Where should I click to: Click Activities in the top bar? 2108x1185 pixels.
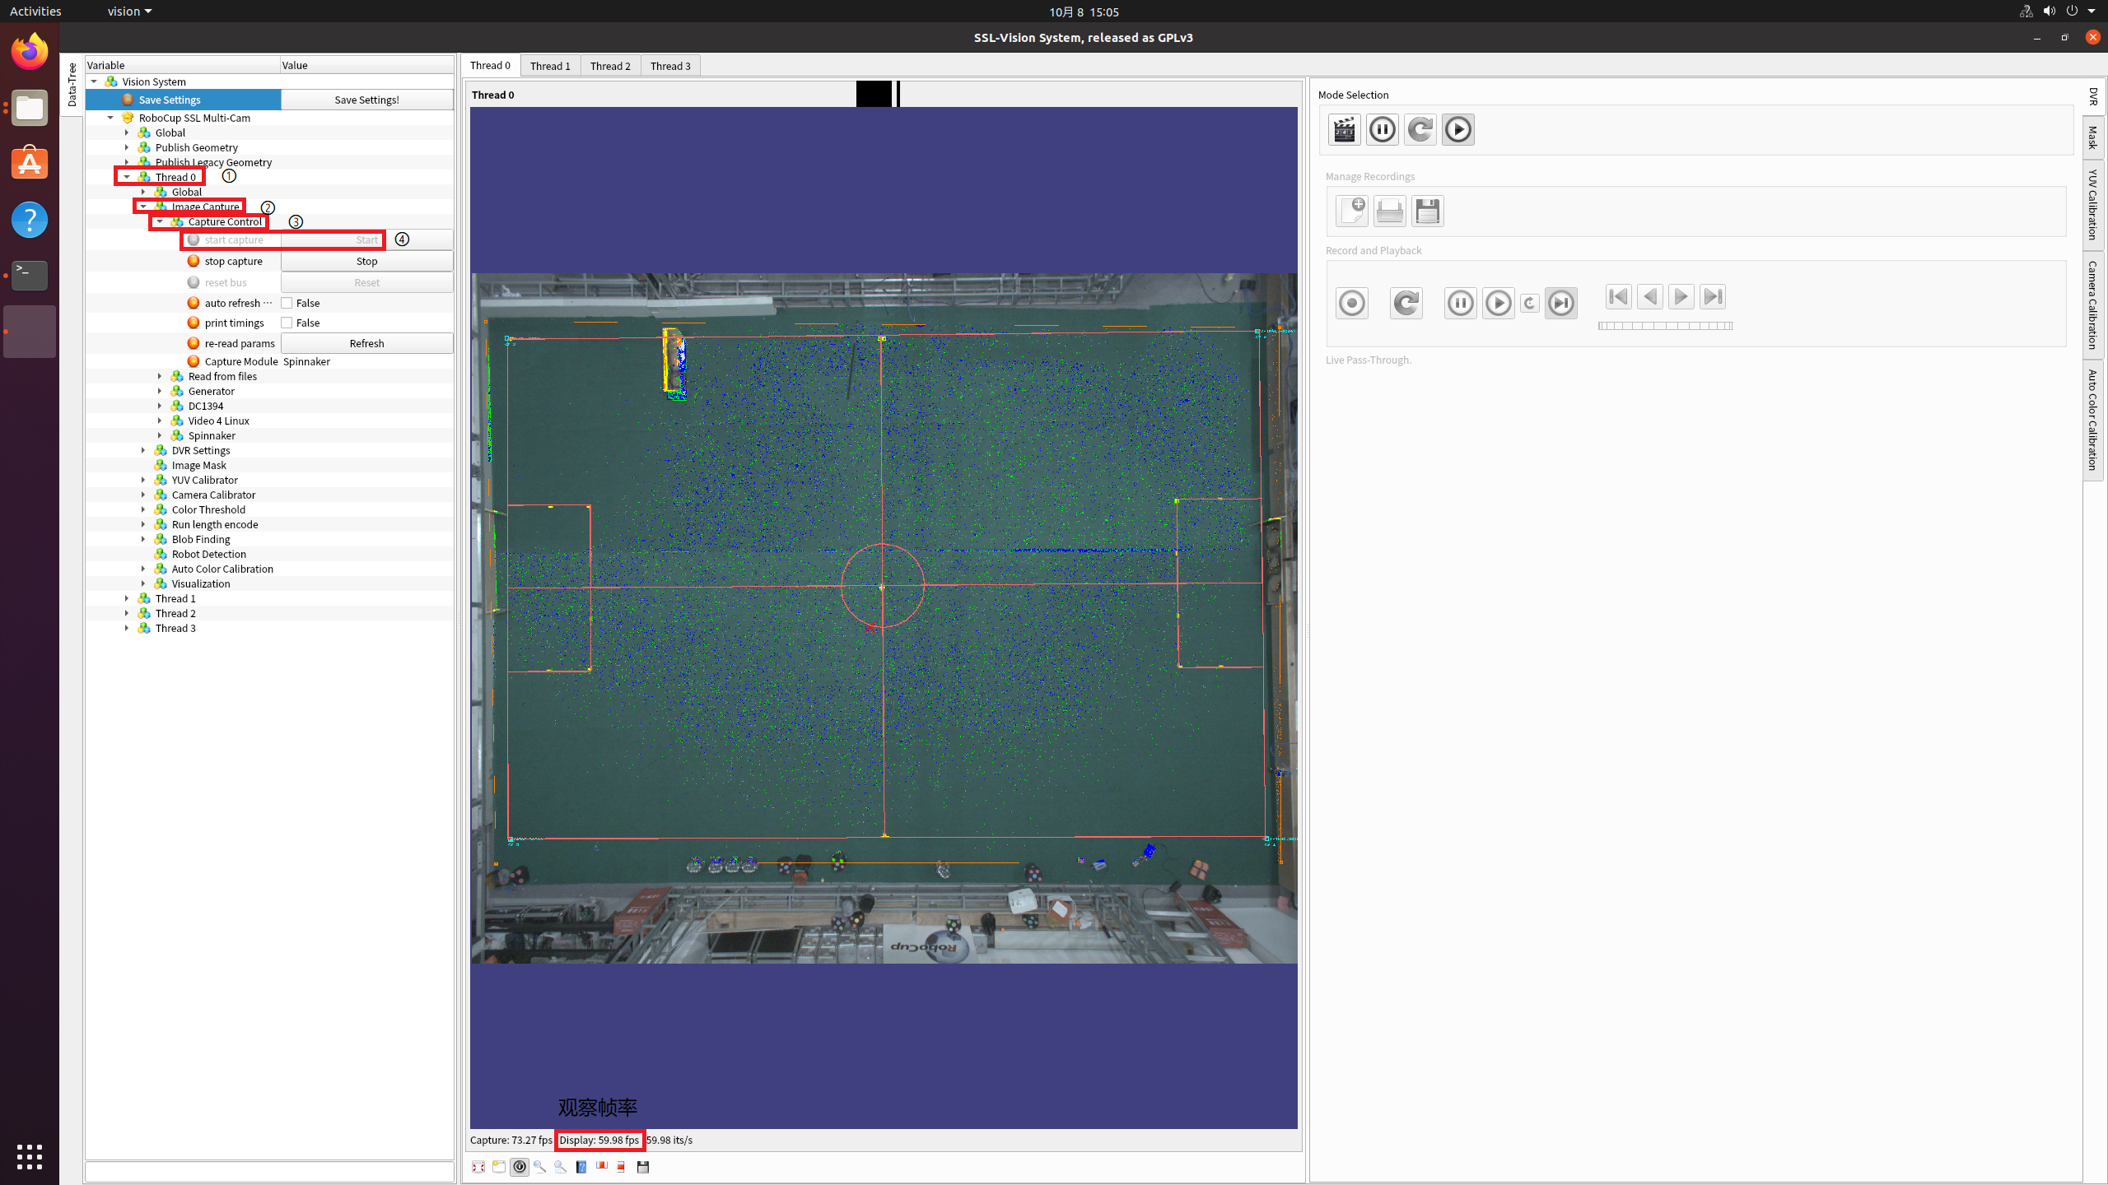click(35, 12)
